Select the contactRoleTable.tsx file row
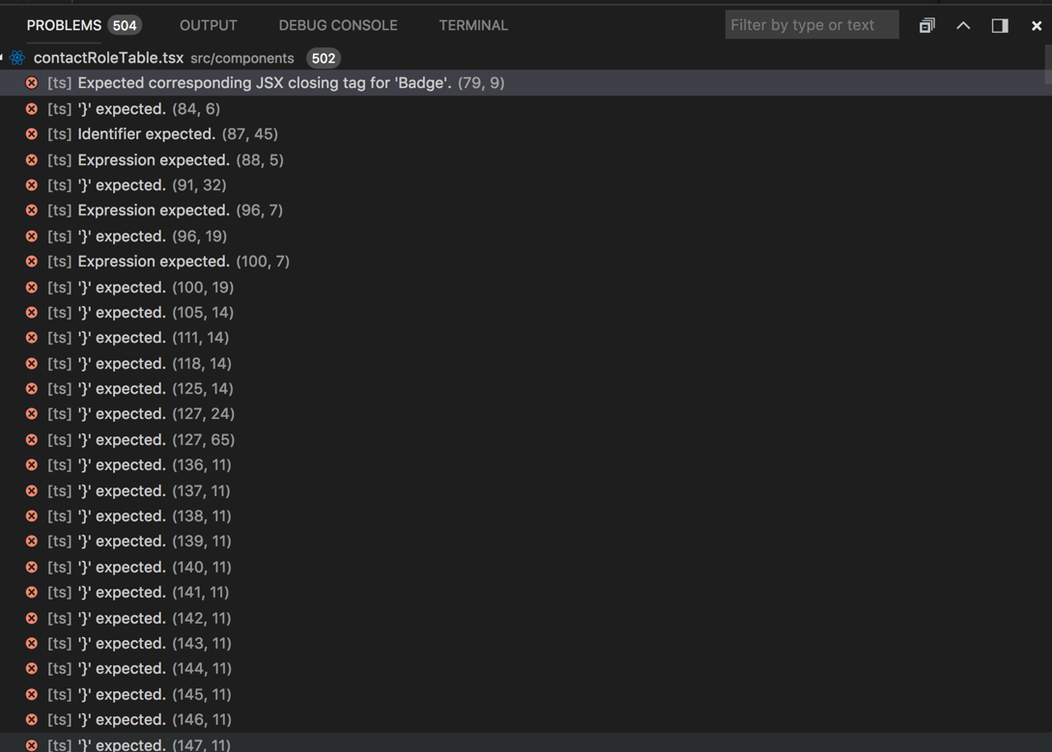Viewport: 1052px width, 752px height. 526,58
